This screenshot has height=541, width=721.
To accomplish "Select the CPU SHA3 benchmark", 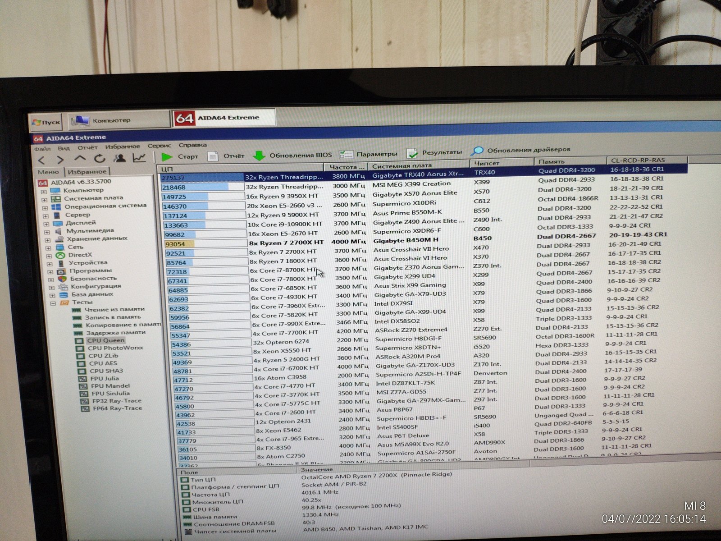I will click(x=100, y=371).
